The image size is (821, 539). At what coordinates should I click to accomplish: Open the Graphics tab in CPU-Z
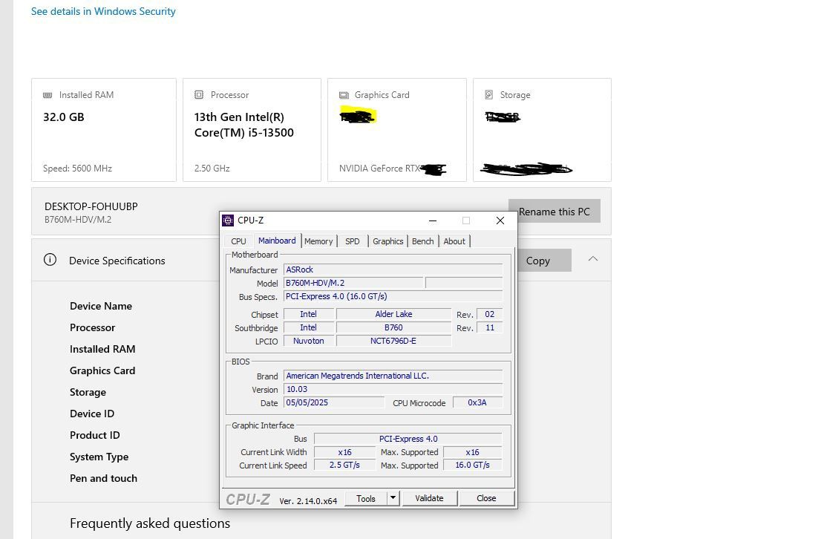point(388,241)
